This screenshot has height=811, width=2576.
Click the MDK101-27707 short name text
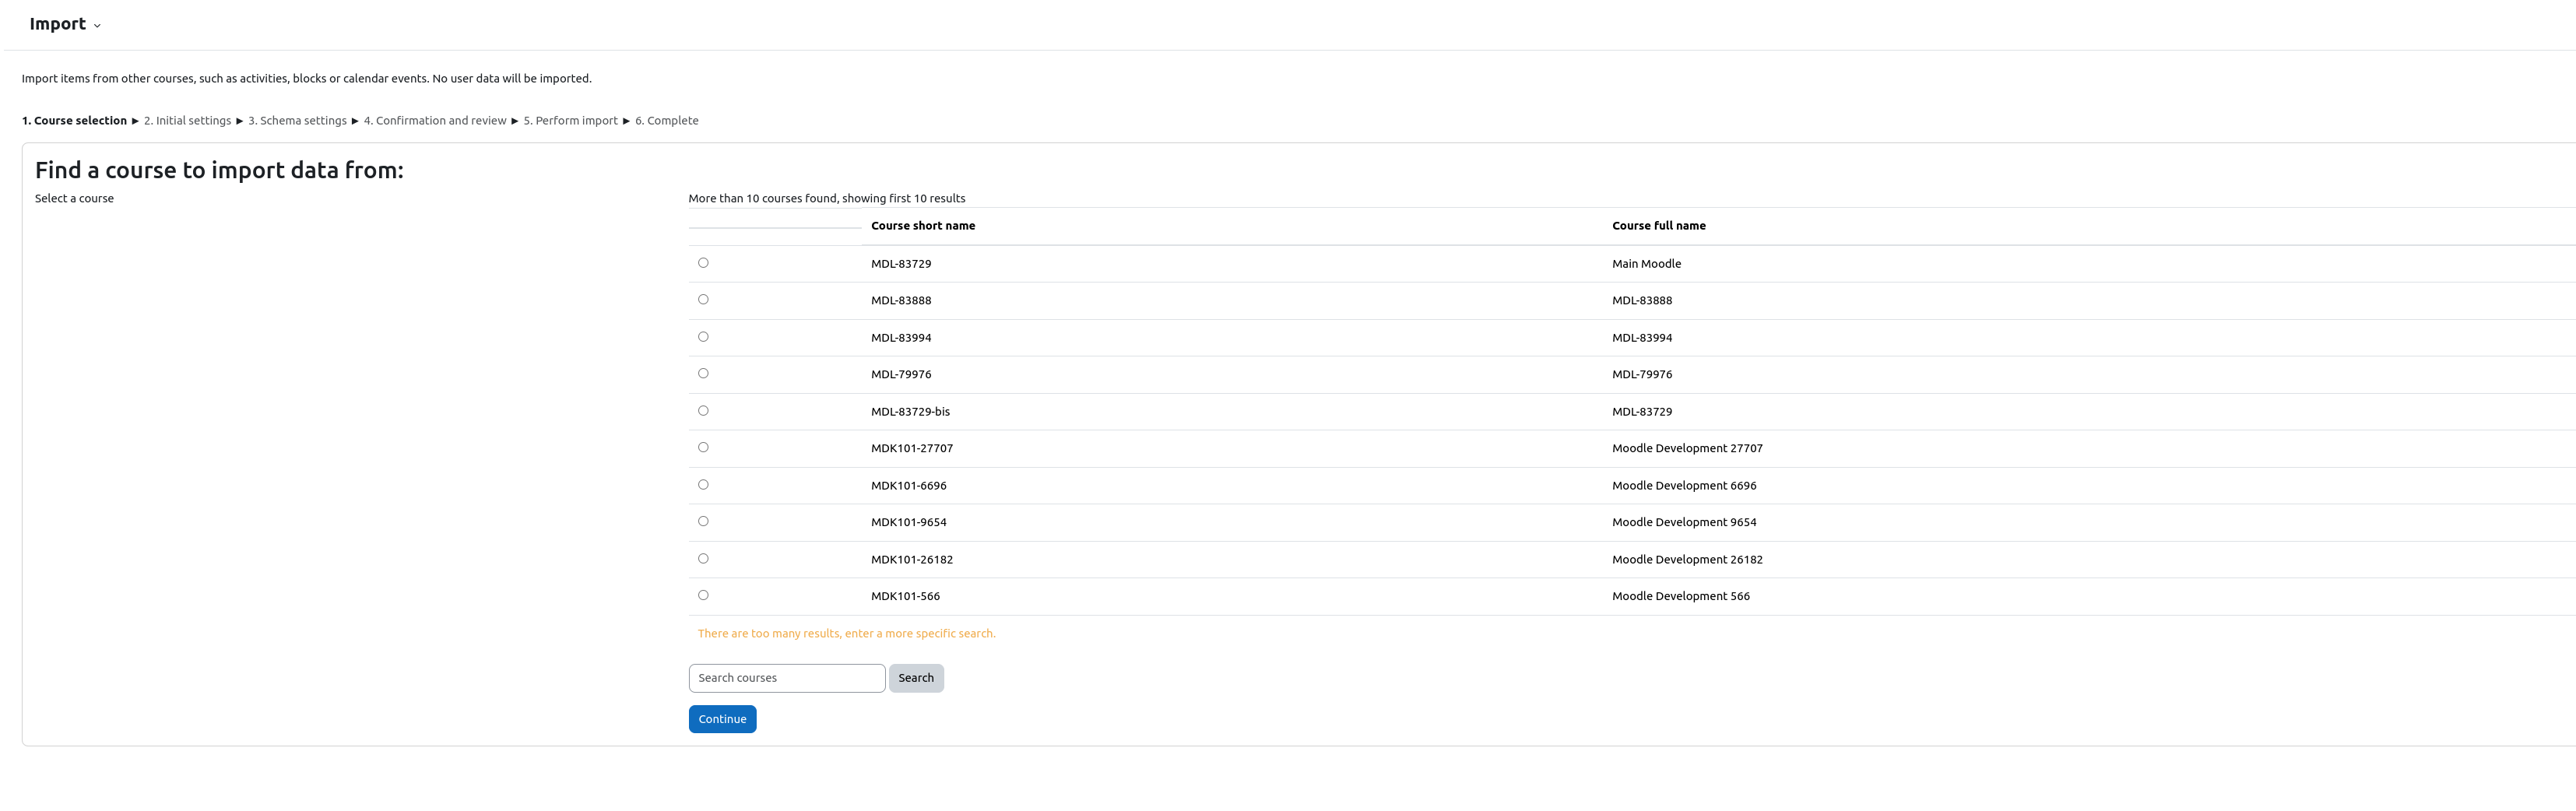(912, 449)
